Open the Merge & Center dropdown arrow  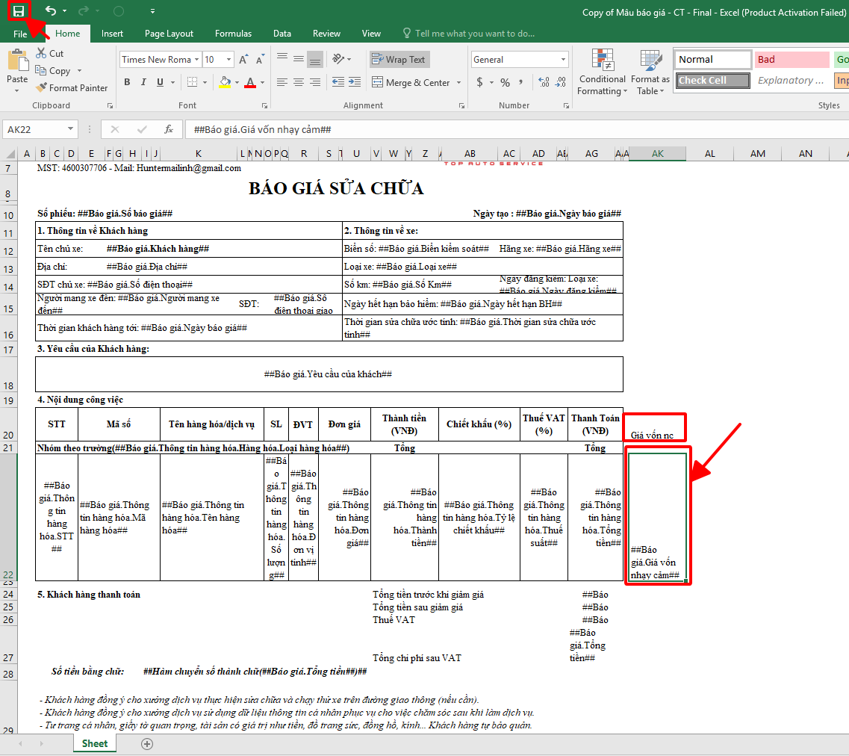click(x=459, y=83)
